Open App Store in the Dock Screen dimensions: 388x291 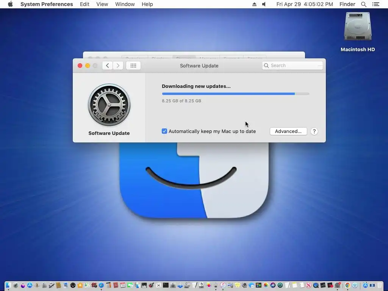click(x=30, y=285)
